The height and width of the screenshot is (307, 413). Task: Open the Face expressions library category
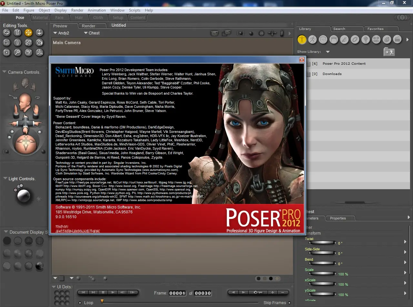click(x=323, y=40)
